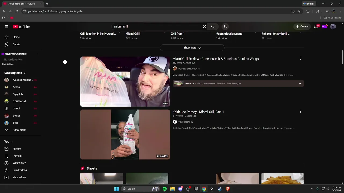Open the You section arrow
Image resolution: width=344 pixels, height=193 pixels.
point(12,142)
